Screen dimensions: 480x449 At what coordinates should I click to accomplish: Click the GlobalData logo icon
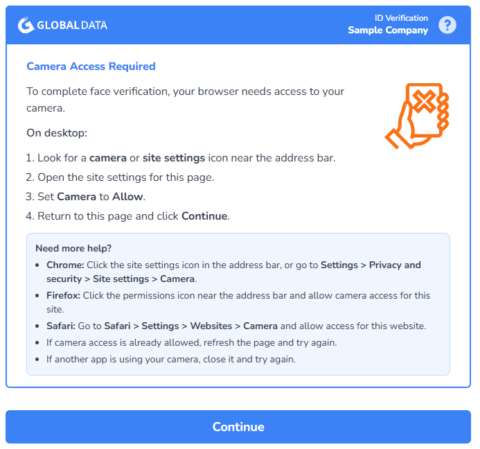click(x=26, y=25)
